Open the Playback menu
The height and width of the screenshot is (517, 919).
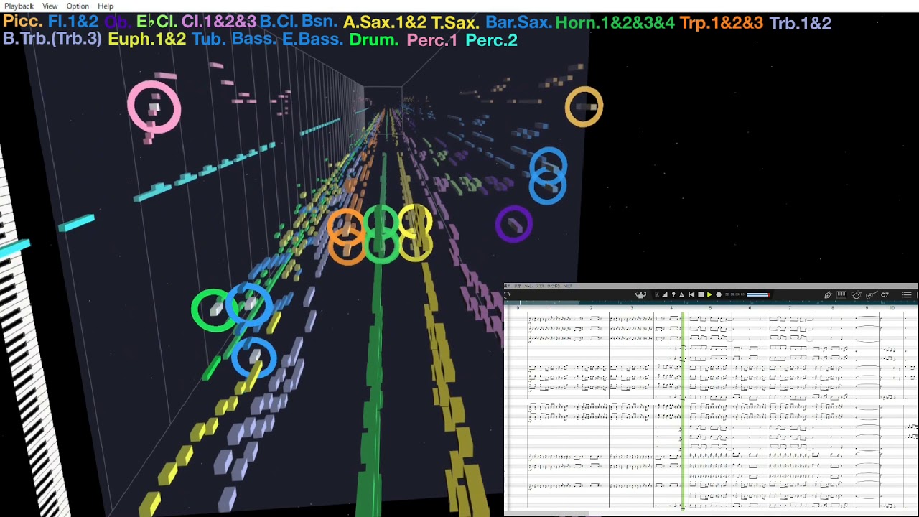[19, 6]
